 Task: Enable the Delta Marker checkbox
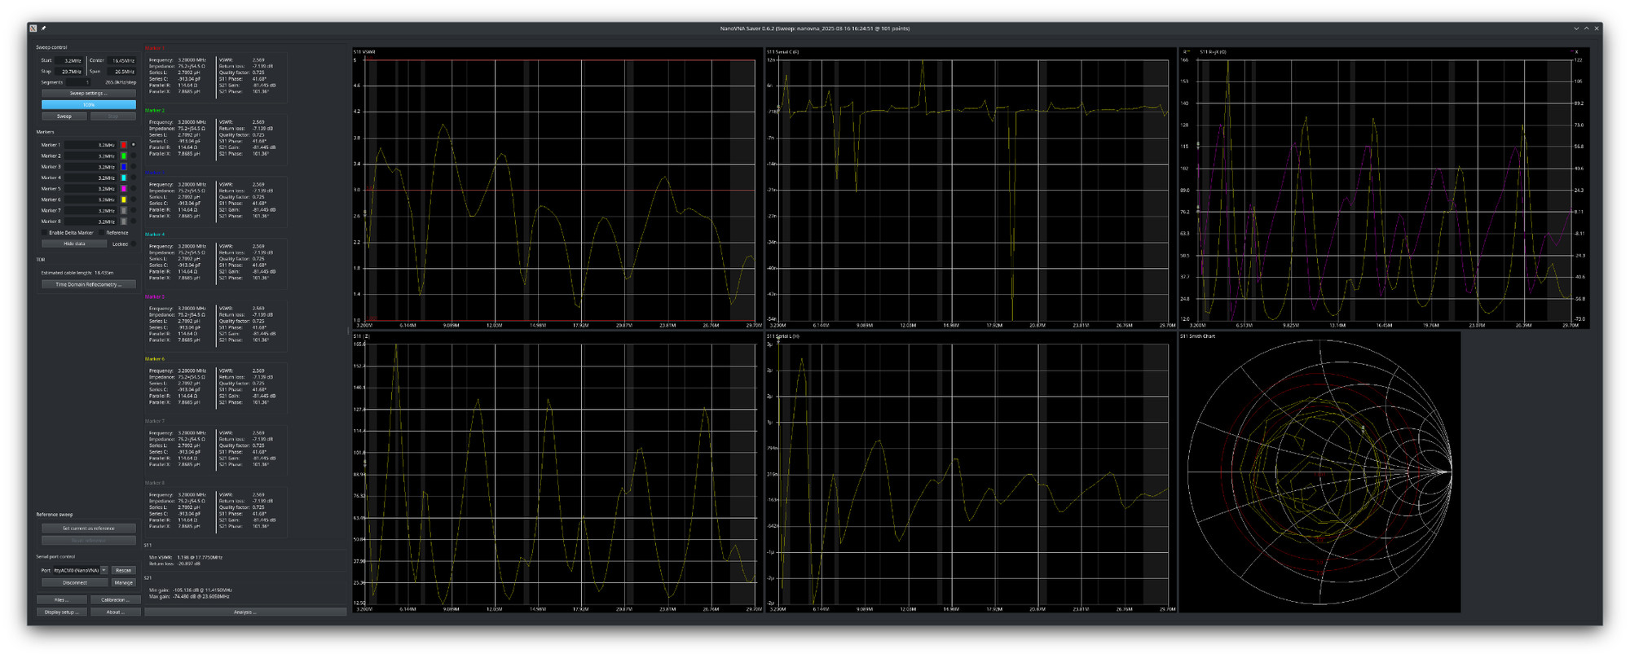(45, 233)
